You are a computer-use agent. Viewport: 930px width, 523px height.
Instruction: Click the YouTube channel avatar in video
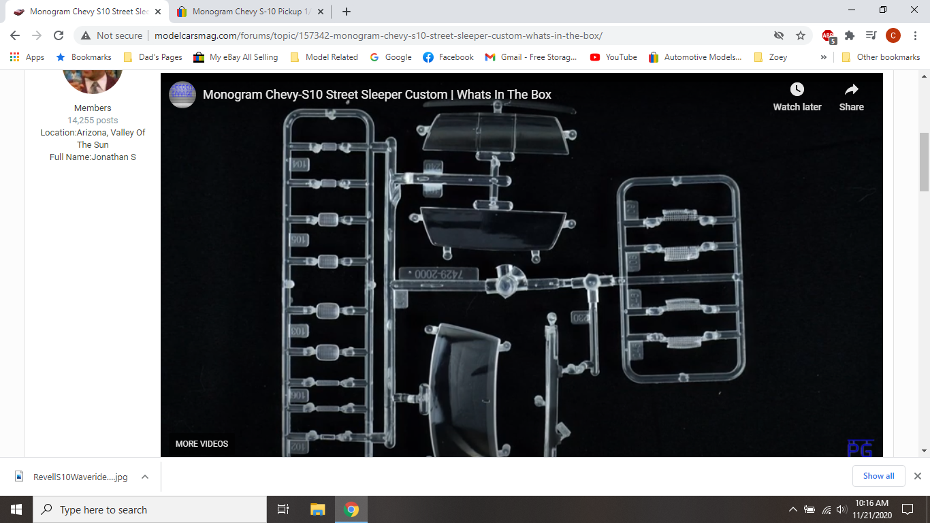[182, 95]
